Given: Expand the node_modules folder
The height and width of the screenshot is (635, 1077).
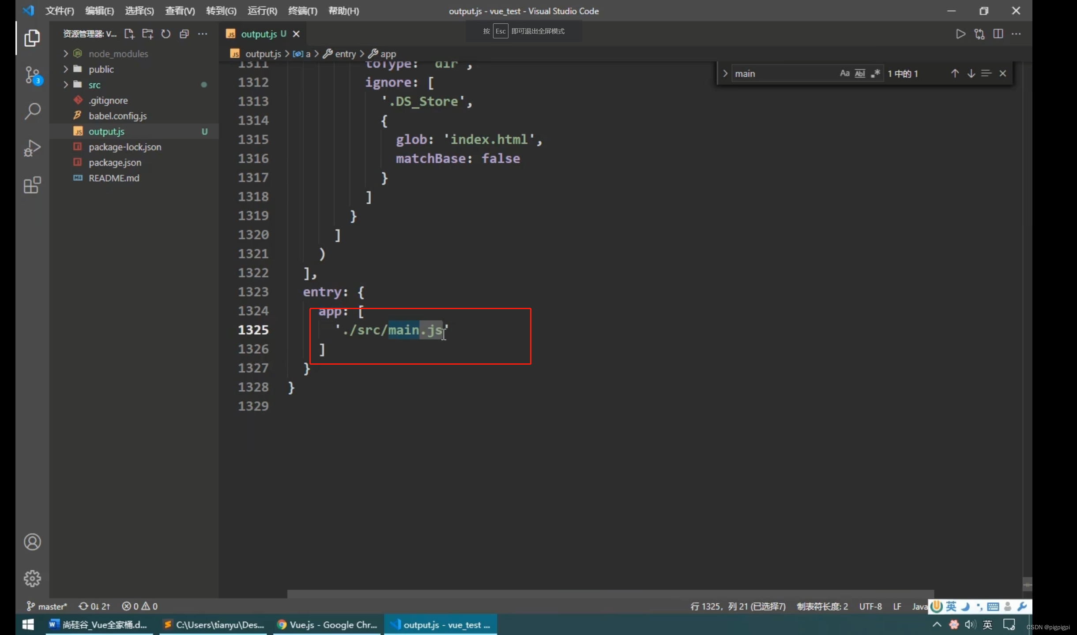Looking at the screenshot, I should point(66,54).
